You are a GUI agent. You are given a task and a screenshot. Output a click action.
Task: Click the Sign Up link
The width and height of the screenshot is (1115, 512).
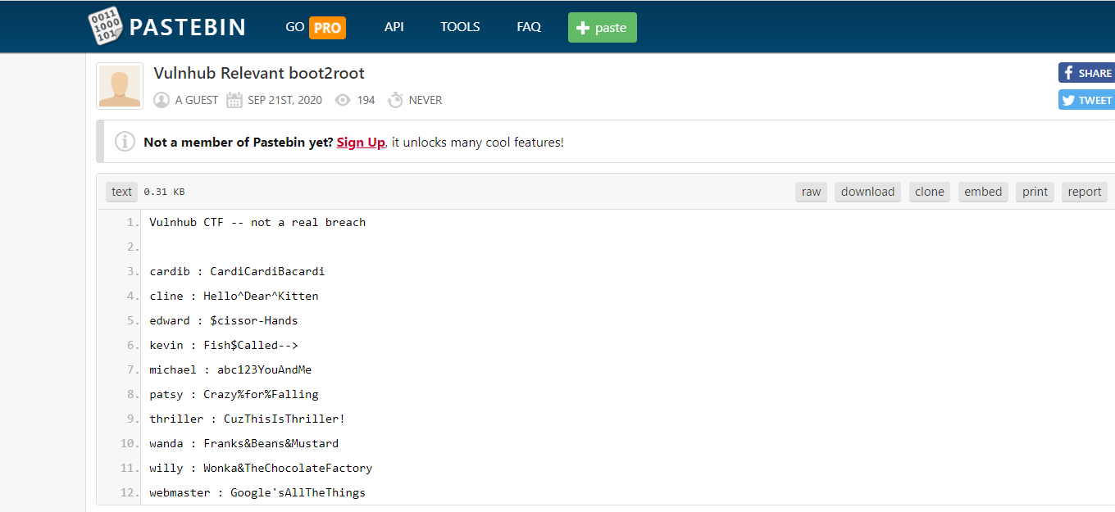click(x=361, y=143)
